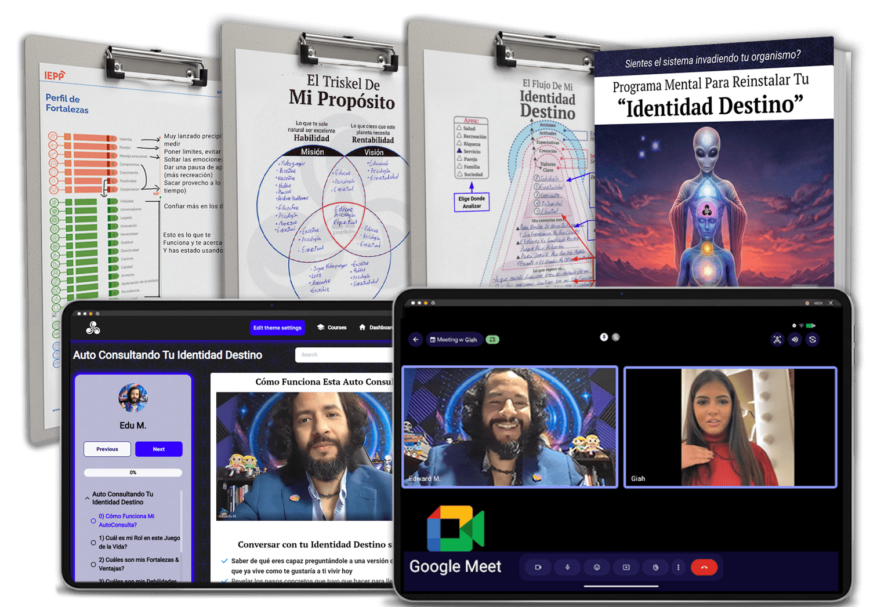Click the course Search field
The height and width of the screenshot is (607, 870).
(x=345, y=355)
